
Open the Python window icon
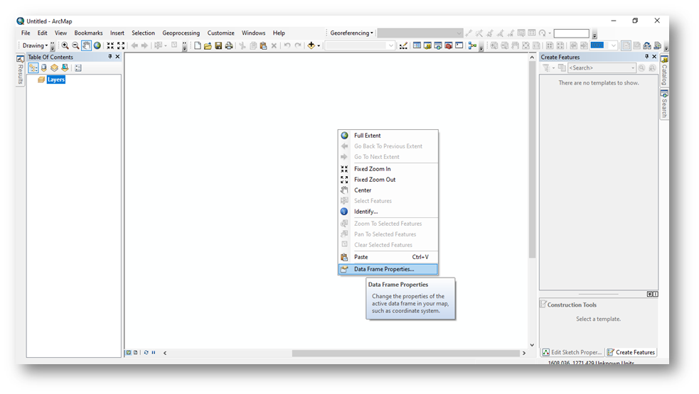(x=459, y=45)
